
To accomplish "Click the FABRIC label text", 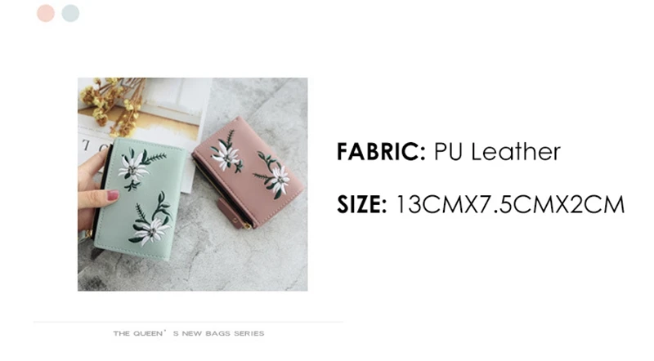I will click(x=381, y=151).
